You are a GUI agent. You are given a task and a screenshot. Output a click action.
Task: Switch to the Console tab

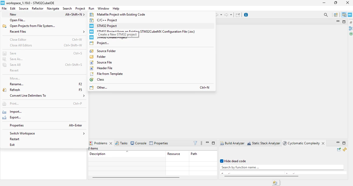pyautogui.click(x=138, y=143)
